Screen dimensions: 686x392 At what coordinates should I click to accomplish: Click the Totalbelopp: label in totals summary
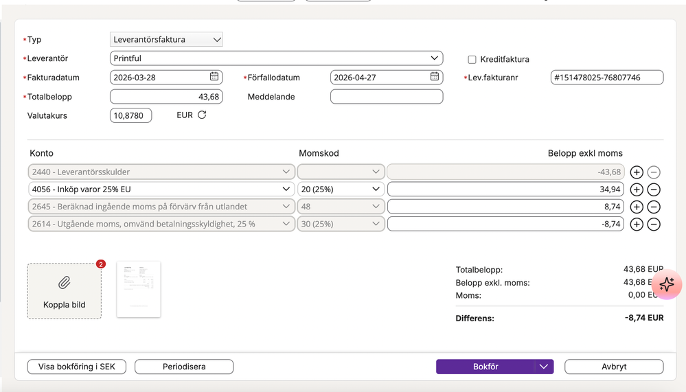(x=479, y=270)
